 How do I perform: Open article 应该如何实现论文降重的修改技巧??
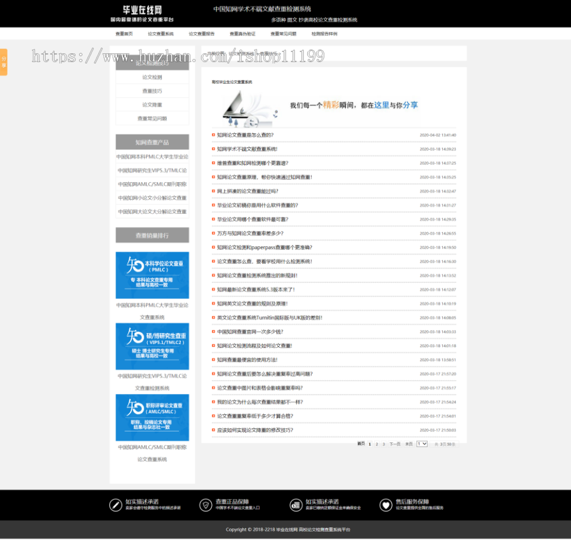pos(255,430)
